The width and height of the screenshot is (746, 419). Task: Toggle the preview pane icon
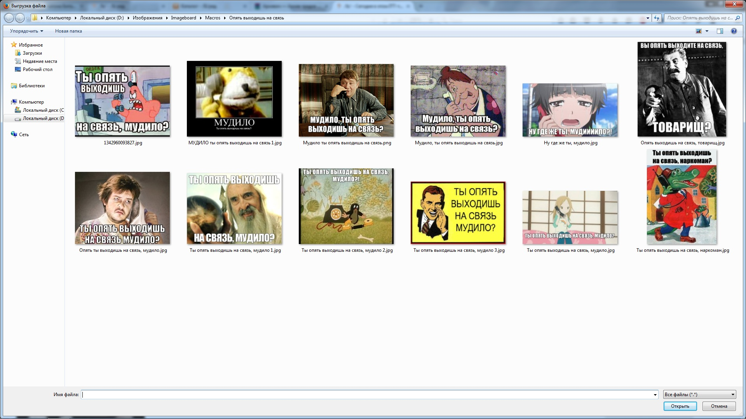tap(720, 31)
